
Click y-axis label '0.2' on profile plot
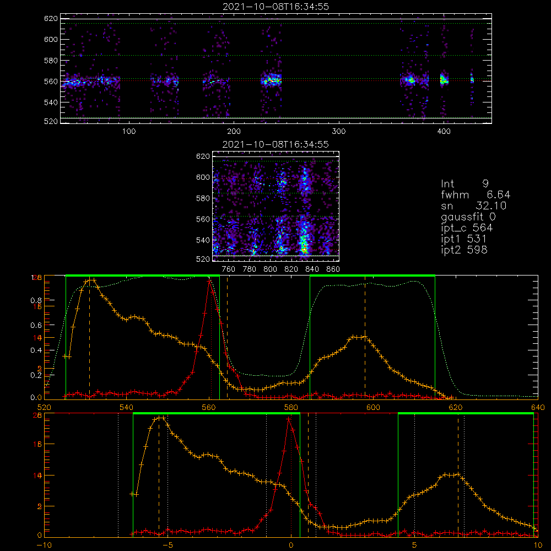(35, 375)
